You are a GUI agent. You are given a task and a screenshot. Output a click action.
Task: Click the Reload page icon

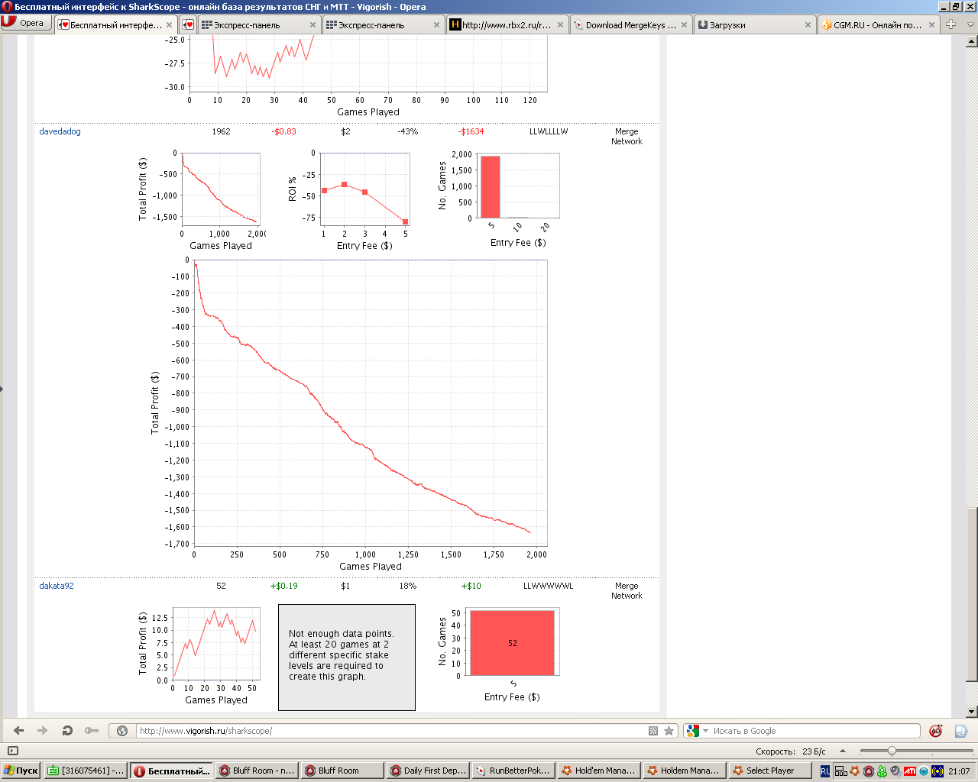tap(67, 731)
